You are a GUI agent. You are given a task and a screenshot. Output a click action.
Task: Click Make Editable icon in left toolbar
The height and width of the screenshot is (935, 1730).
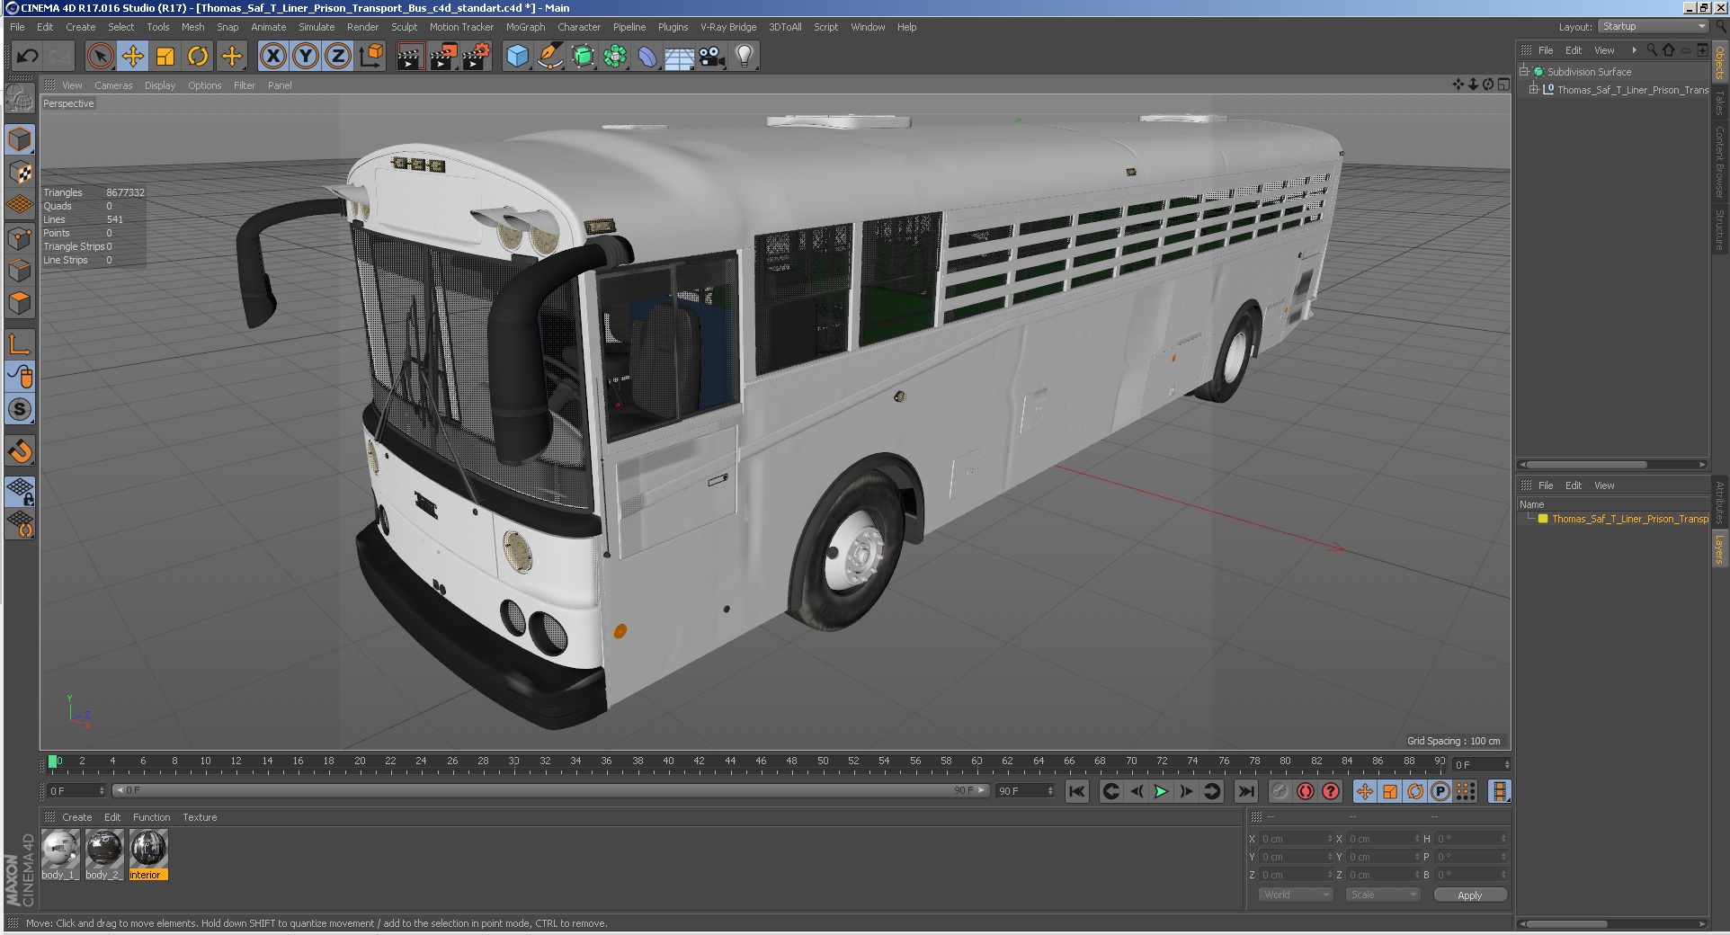pos(20,97)
